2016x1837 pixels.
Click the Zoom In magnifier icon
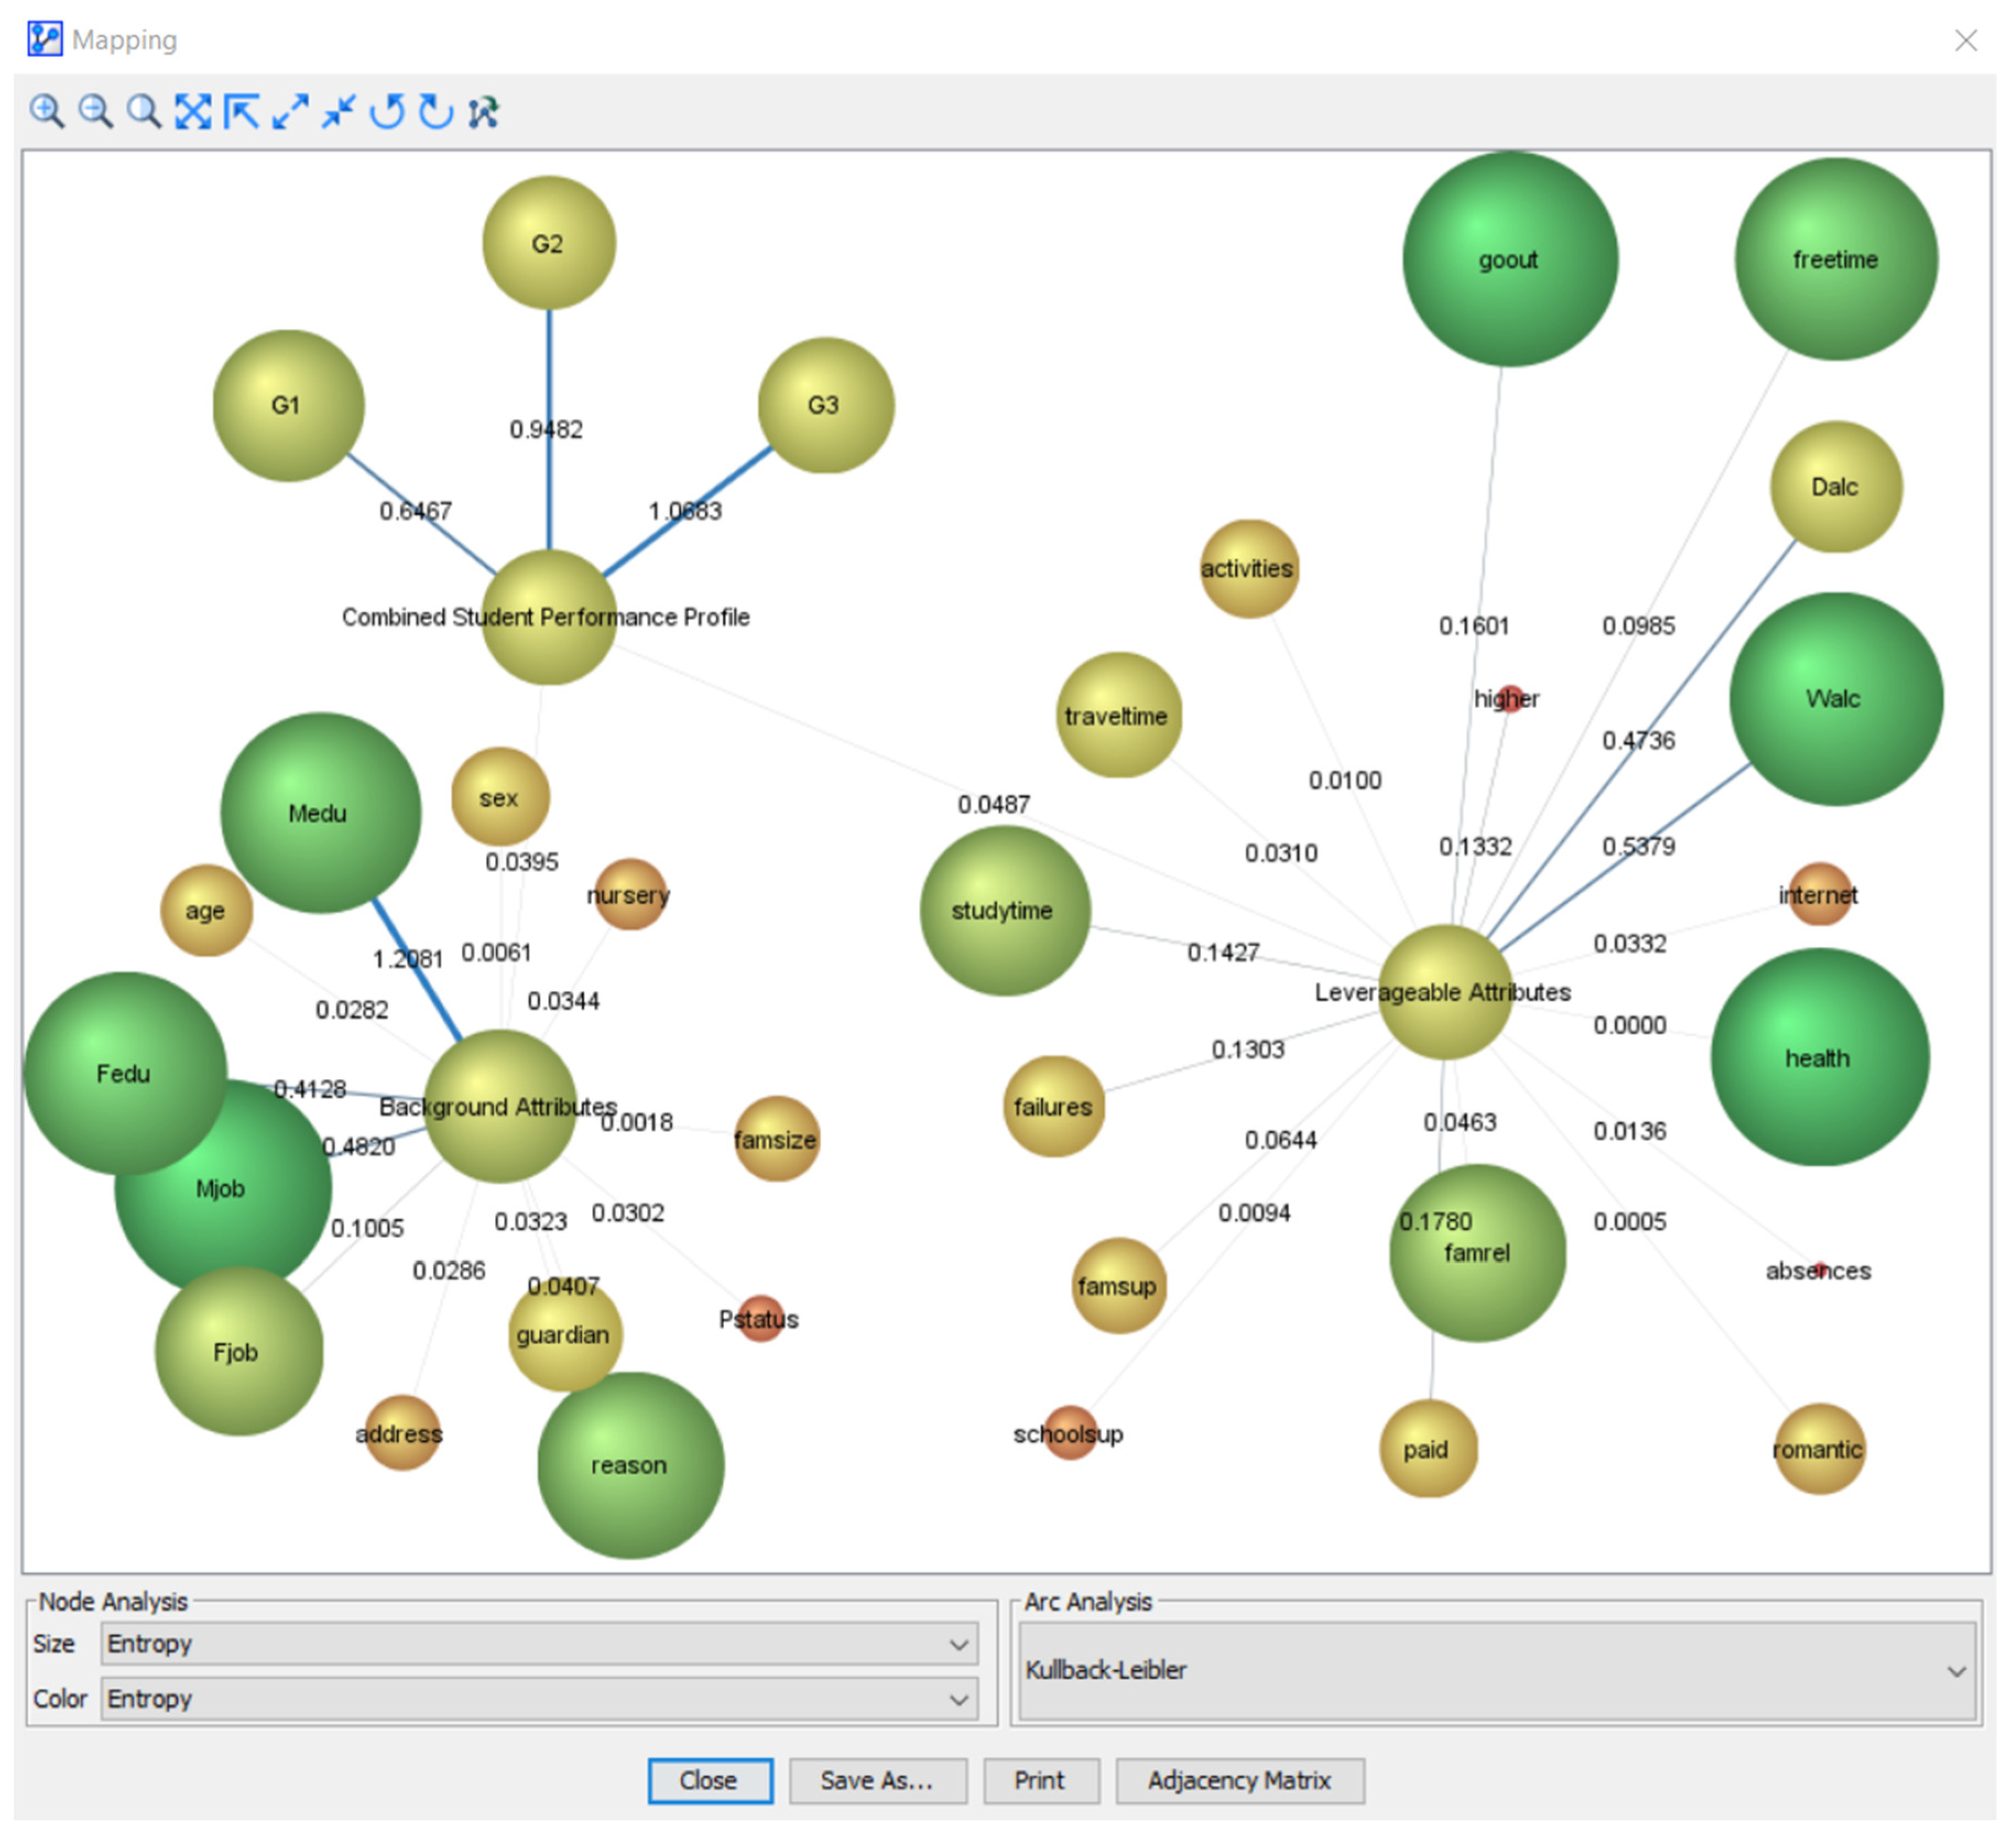point(46,112)
